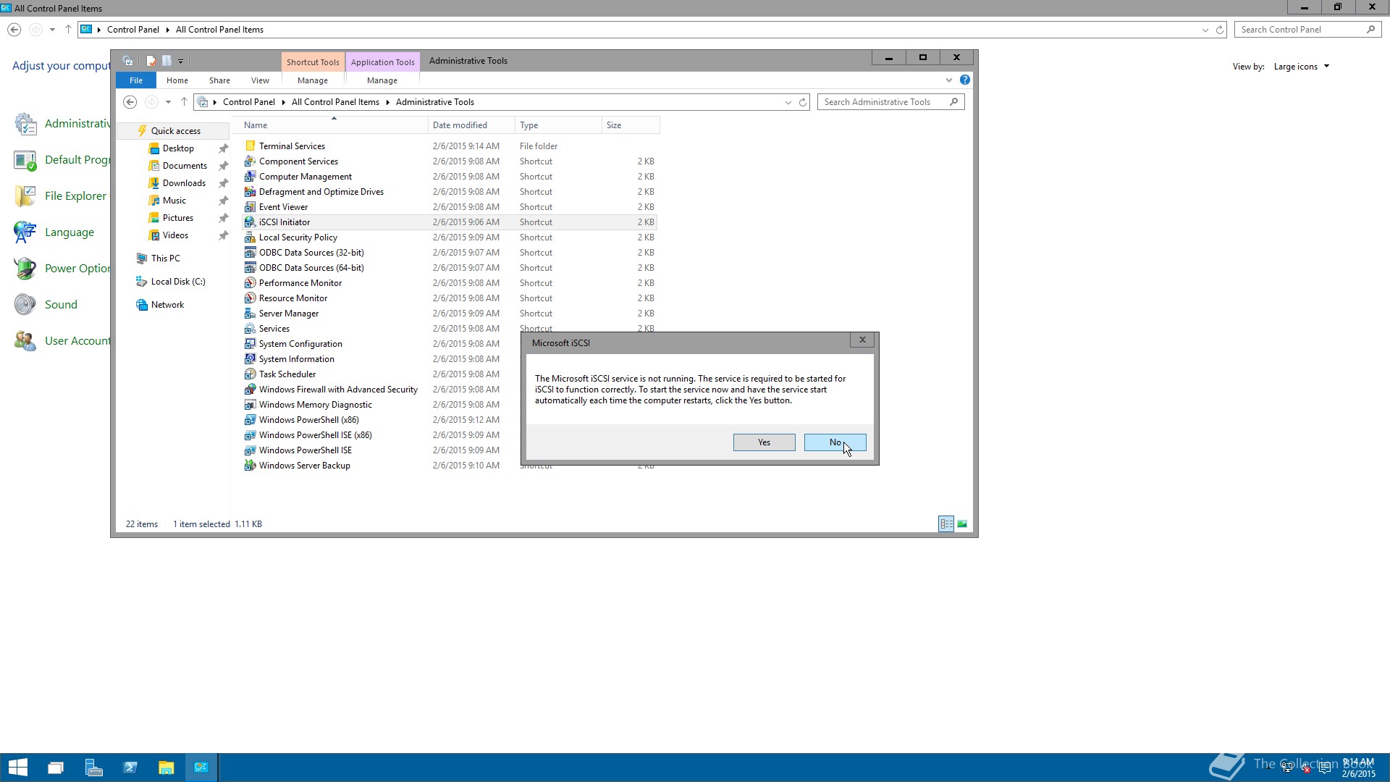Select Local Disk (C:) in the navigation pane

pyautogui.click(x=178, y=282)
